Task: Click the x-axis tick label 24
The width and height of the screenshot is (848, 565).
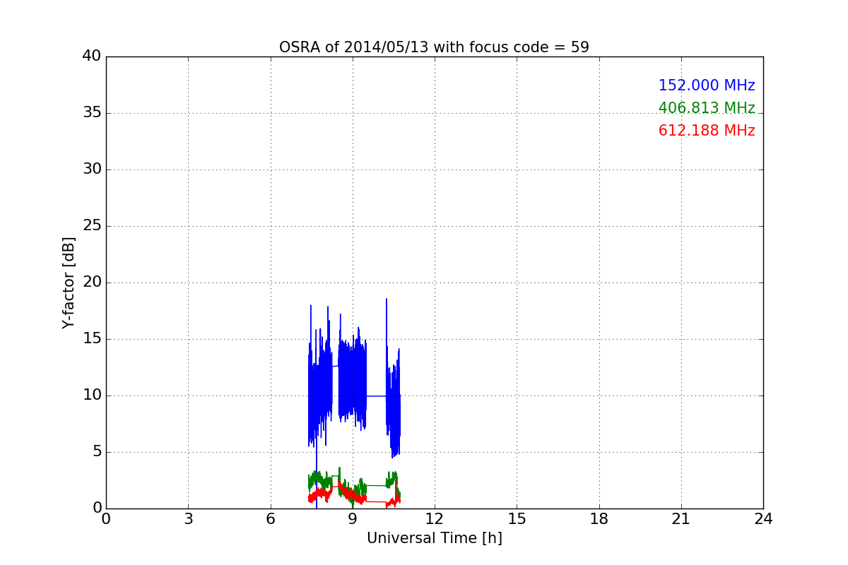Action: [x=763, y=518]
